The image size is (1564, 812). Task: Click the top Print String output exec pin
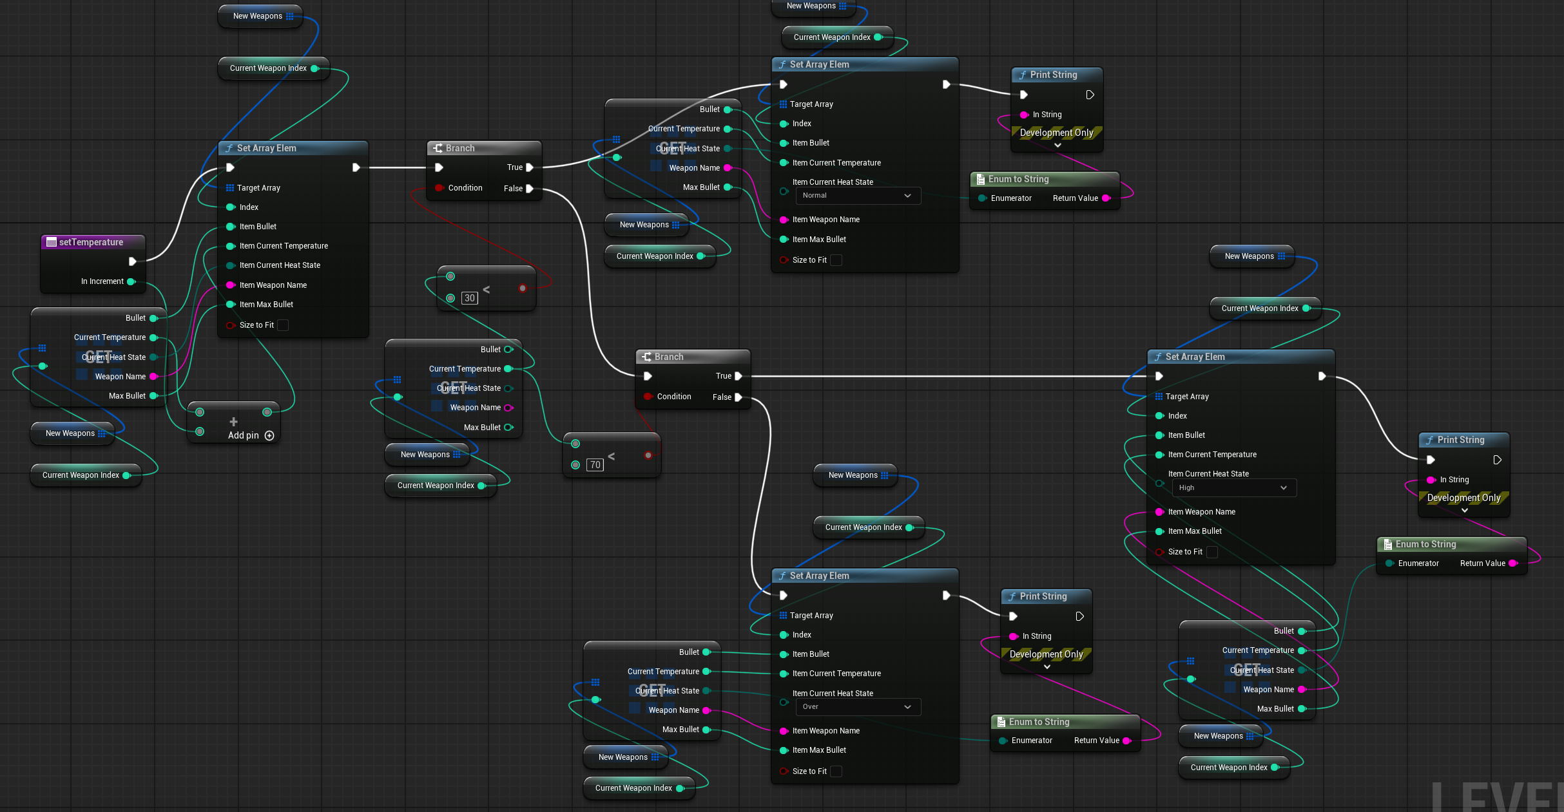(x=1090, y=95)
